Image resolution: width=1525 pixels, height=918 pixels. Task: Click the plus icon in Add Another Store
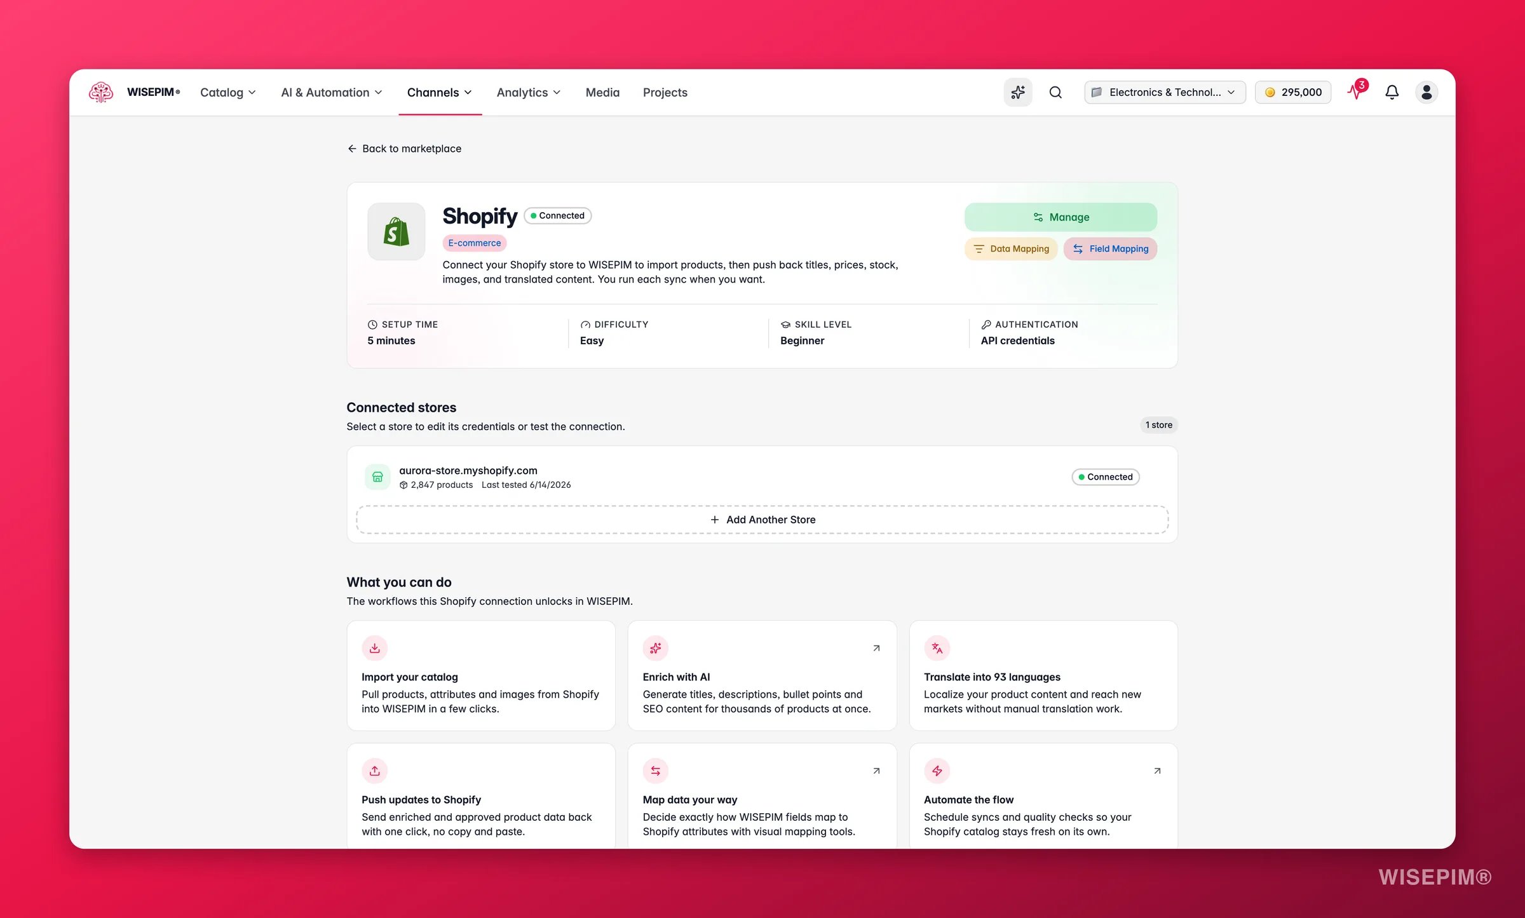(715, 520)
